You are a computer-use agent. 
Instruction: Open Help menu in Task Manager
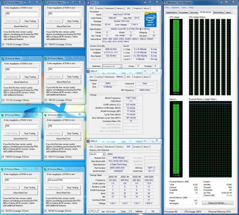191,7
